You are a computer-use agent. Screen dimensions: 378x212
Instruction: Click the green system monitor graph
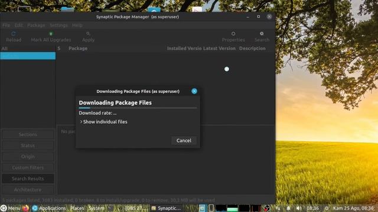pyautogui.click(x=232, y=208)
